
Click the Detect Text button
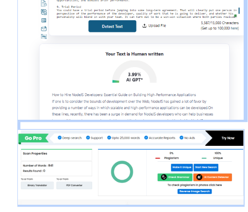pyautogui.click(x=112, y=26)
